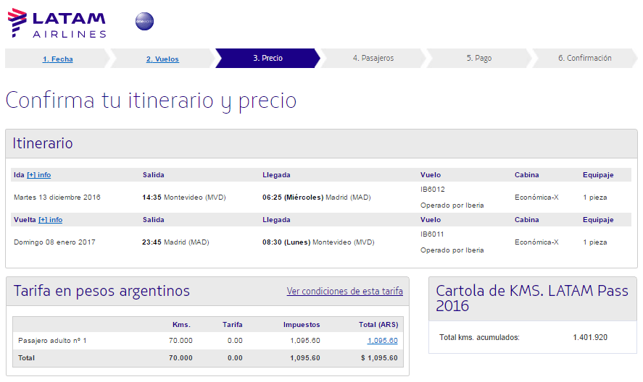
Task: Click flight number IB6011
Action: (432, 234)
